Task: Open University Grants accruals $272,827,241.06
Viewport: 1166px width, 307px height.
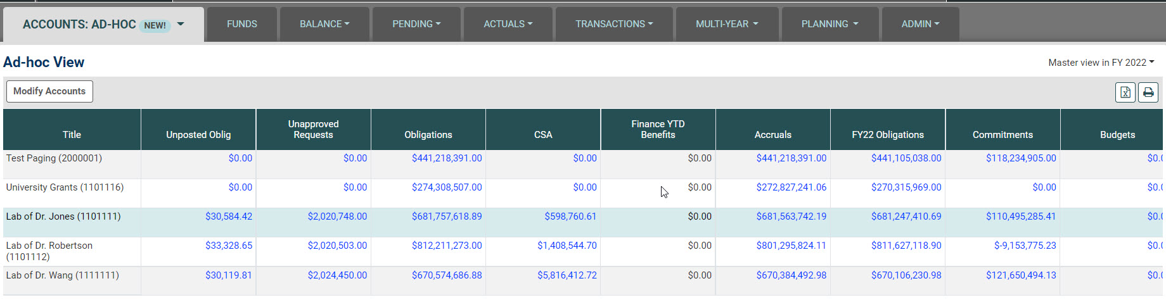Action: pyautogui.click(x=791, y=187)
